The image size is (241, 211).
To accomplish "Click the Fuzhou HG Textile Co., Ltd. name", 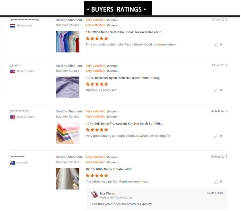I will point(116,198).
